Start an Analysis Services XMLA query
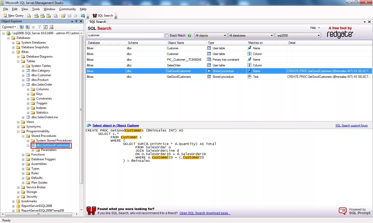373x223 pixels. click(x=48, y=16)
